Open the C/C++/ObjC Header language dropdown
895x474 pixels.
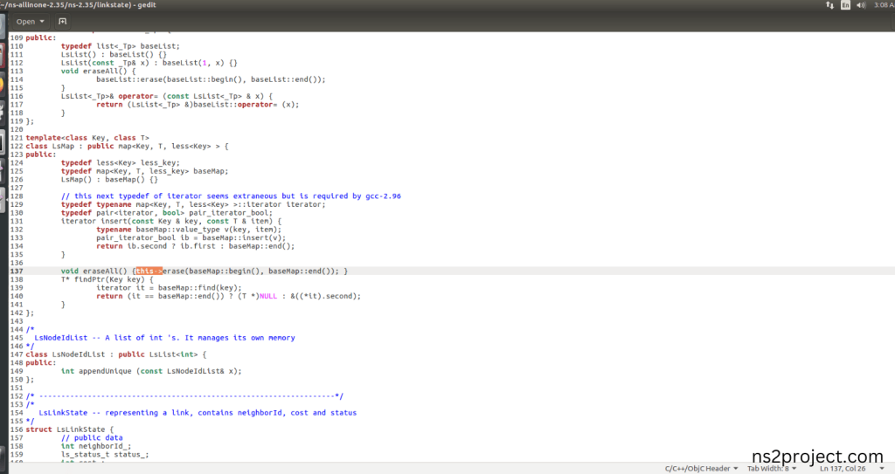coord(702,468)
